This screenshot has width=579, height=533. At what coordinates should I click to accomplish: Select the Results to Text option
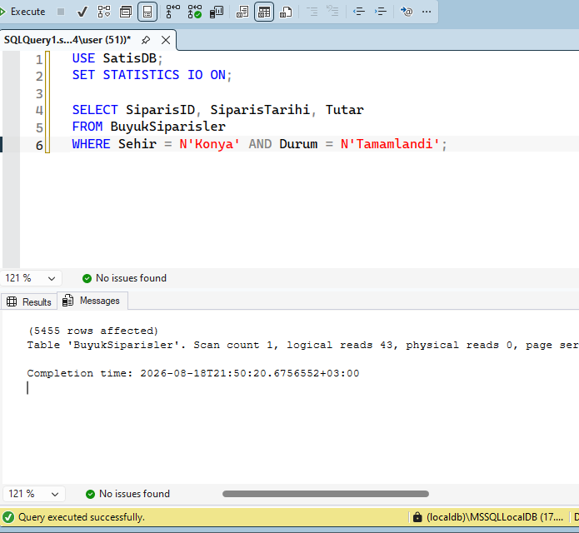coord(242,12)
